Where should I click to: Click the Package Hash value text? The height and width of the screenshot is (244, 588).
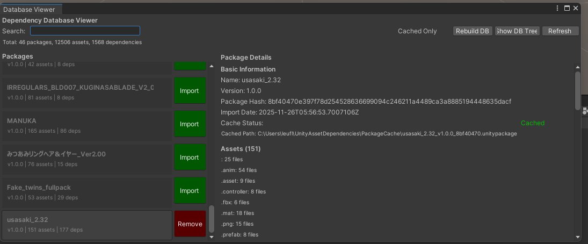click(x=390, y=102)
